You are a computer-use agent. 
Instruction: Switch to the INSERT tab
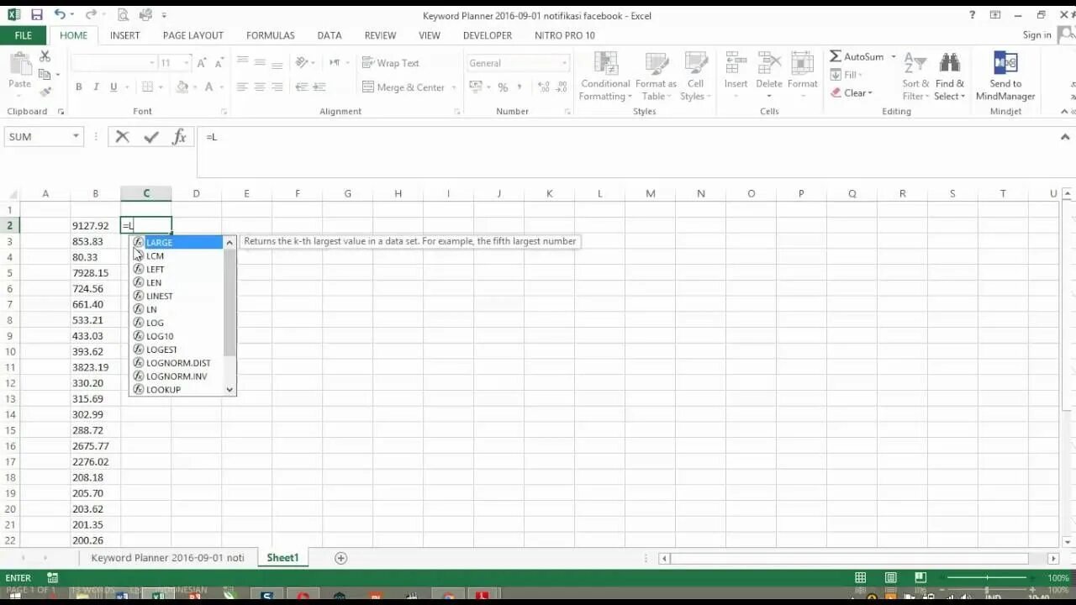point(125,35)
